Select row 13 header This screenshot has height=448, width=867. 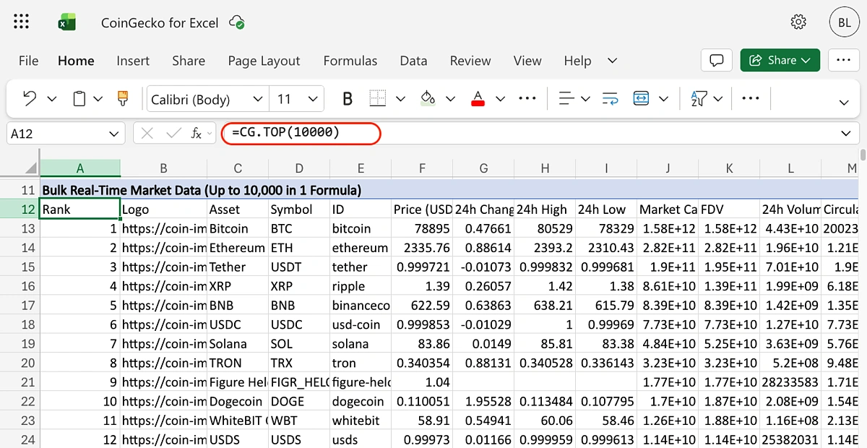coord(20,228)
